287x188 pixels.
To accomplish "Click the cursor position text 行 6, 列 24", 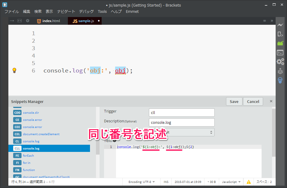I will pos(19,182).
